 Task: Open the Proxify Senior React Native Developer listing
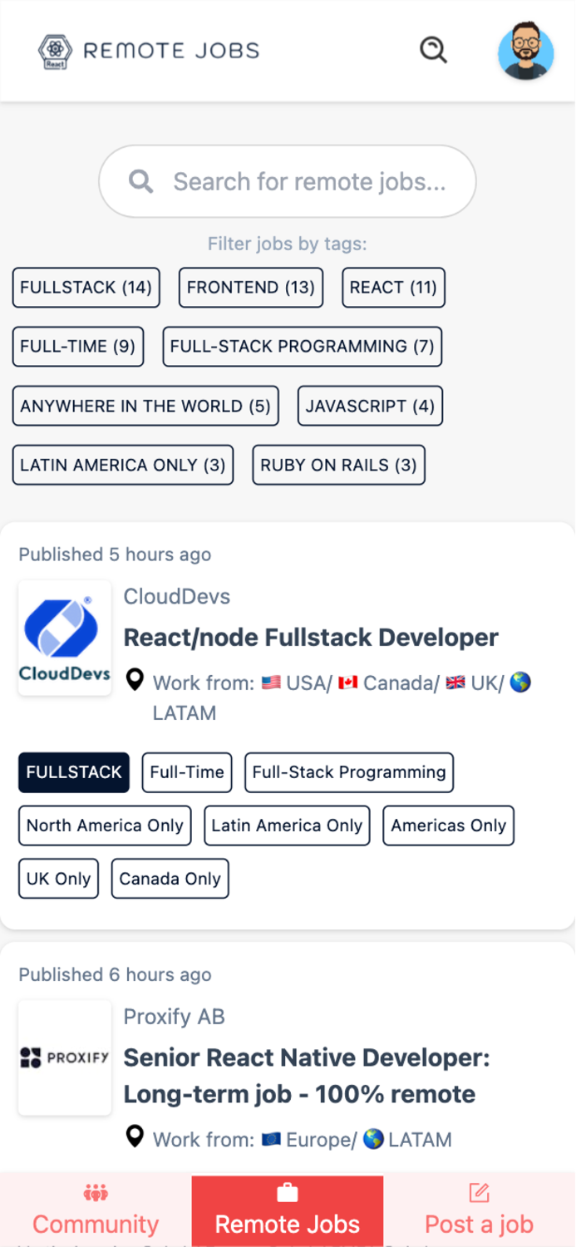[x=307, y=1076]
